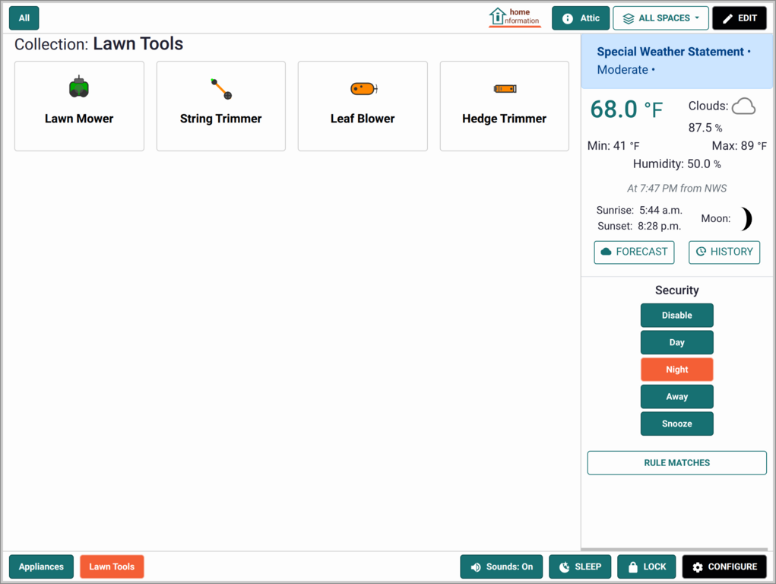Click the speaker icon on Sounds button
Screen dimensions: 776x584
[476, 567]
